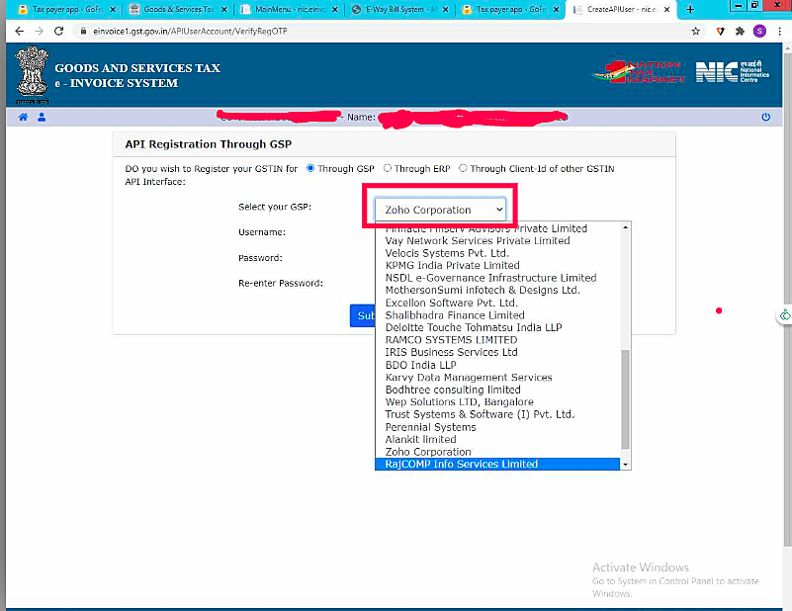Viewport: 792px width, 611px height.
Task: Click the GSP list scroll down arrow
Action: tap(625, 465)
